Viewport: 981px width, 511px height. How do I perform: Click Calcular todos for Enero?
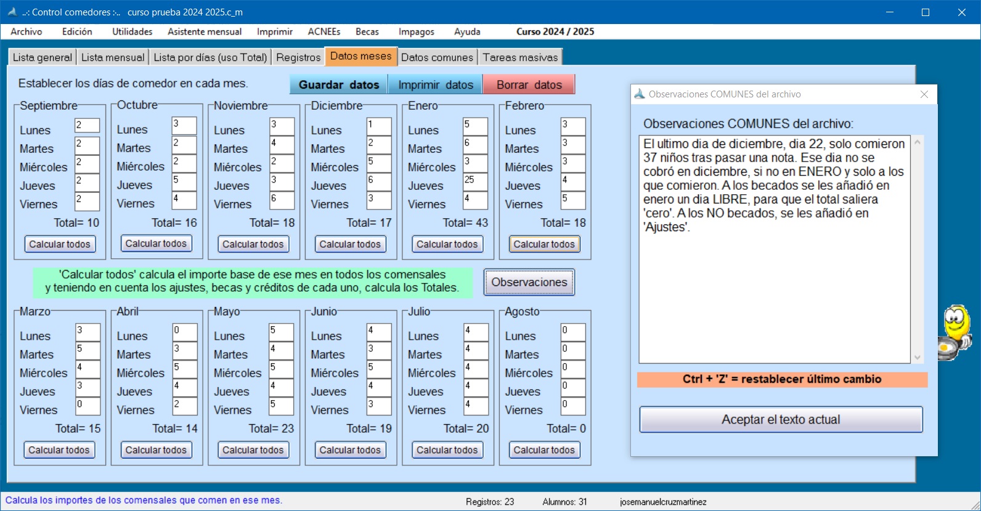447,244
